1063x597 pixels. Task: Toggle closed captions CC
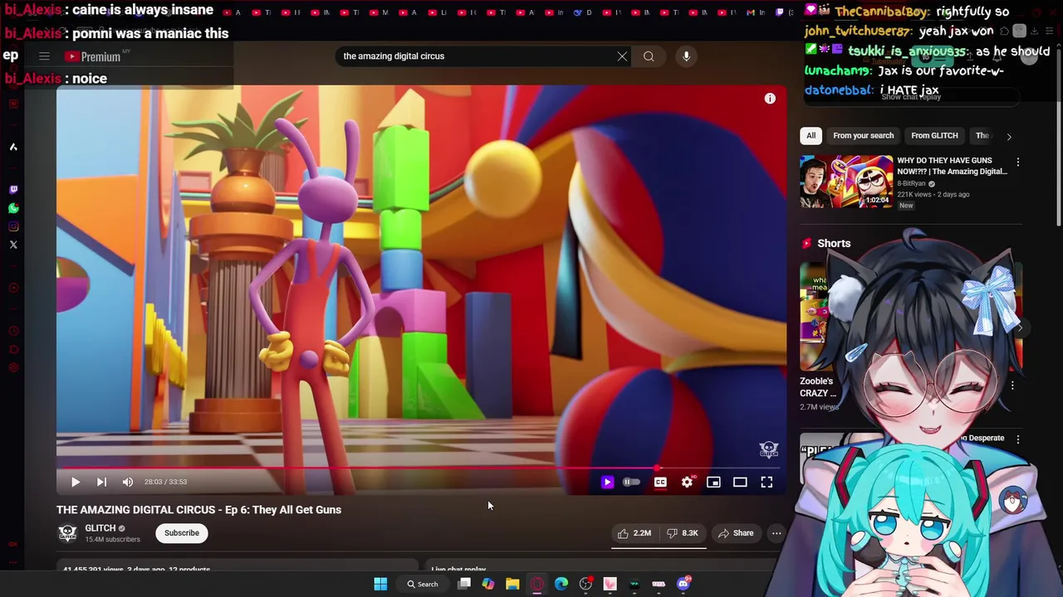click(660, 482)
